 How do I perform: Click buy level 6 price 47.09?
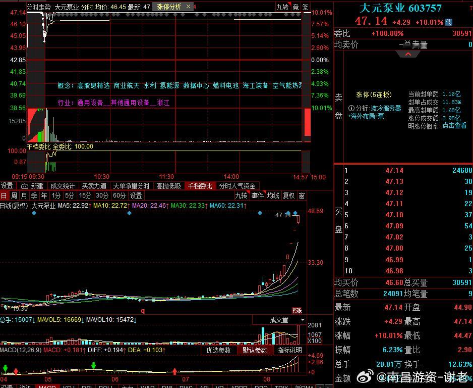tap(394, 226)
